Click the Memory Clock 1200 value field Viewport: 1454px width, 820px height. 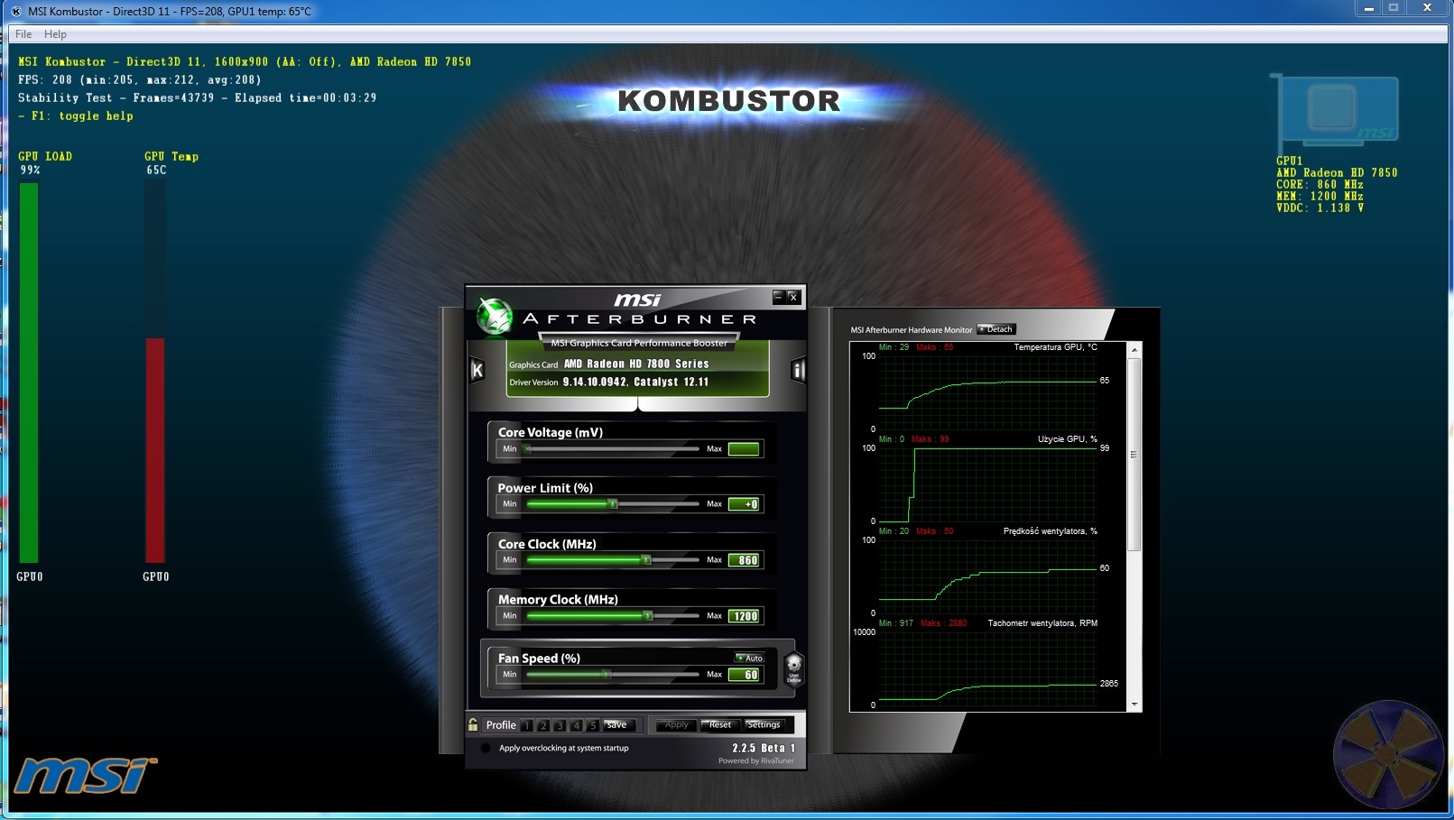(744, 616)
